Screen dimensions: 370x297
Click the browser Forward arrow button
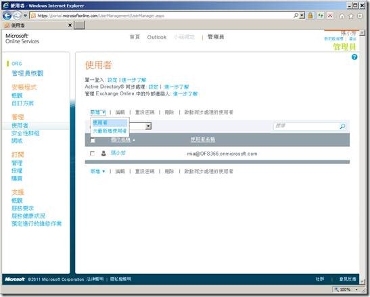click(x=17, y=16)
